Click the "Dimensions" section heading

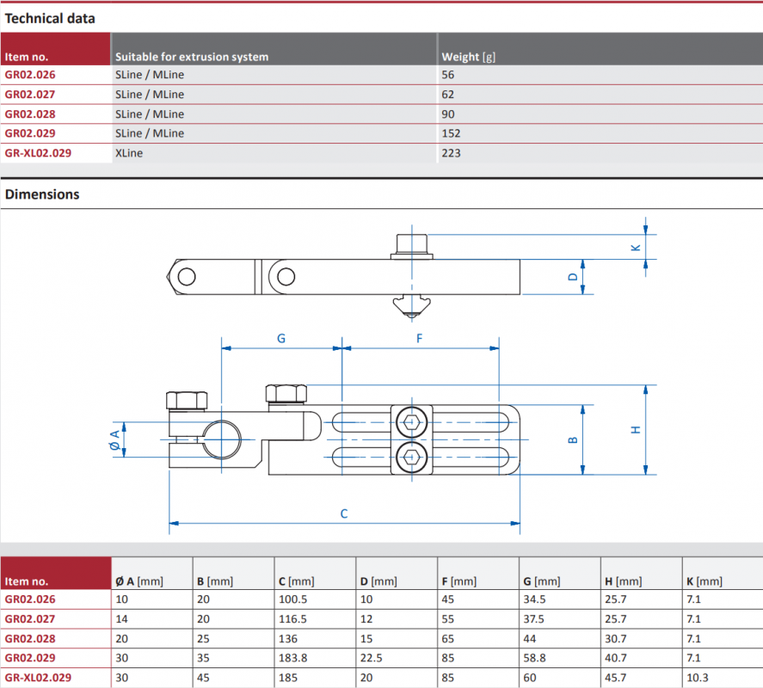tap(42, 194)
